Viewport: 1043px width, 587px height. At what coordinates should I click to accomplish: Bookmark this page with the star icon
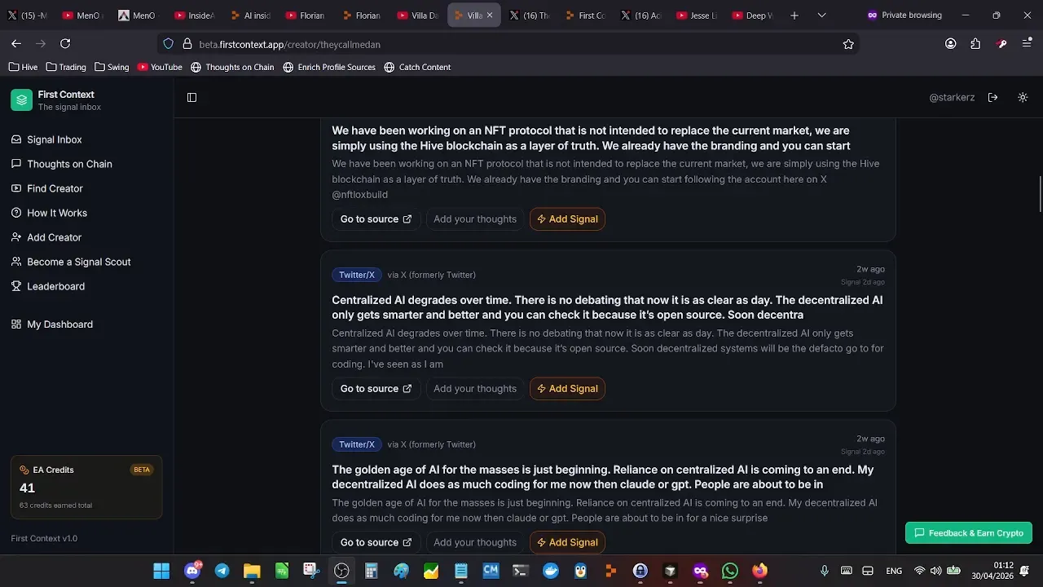click(x=848, y=44)
